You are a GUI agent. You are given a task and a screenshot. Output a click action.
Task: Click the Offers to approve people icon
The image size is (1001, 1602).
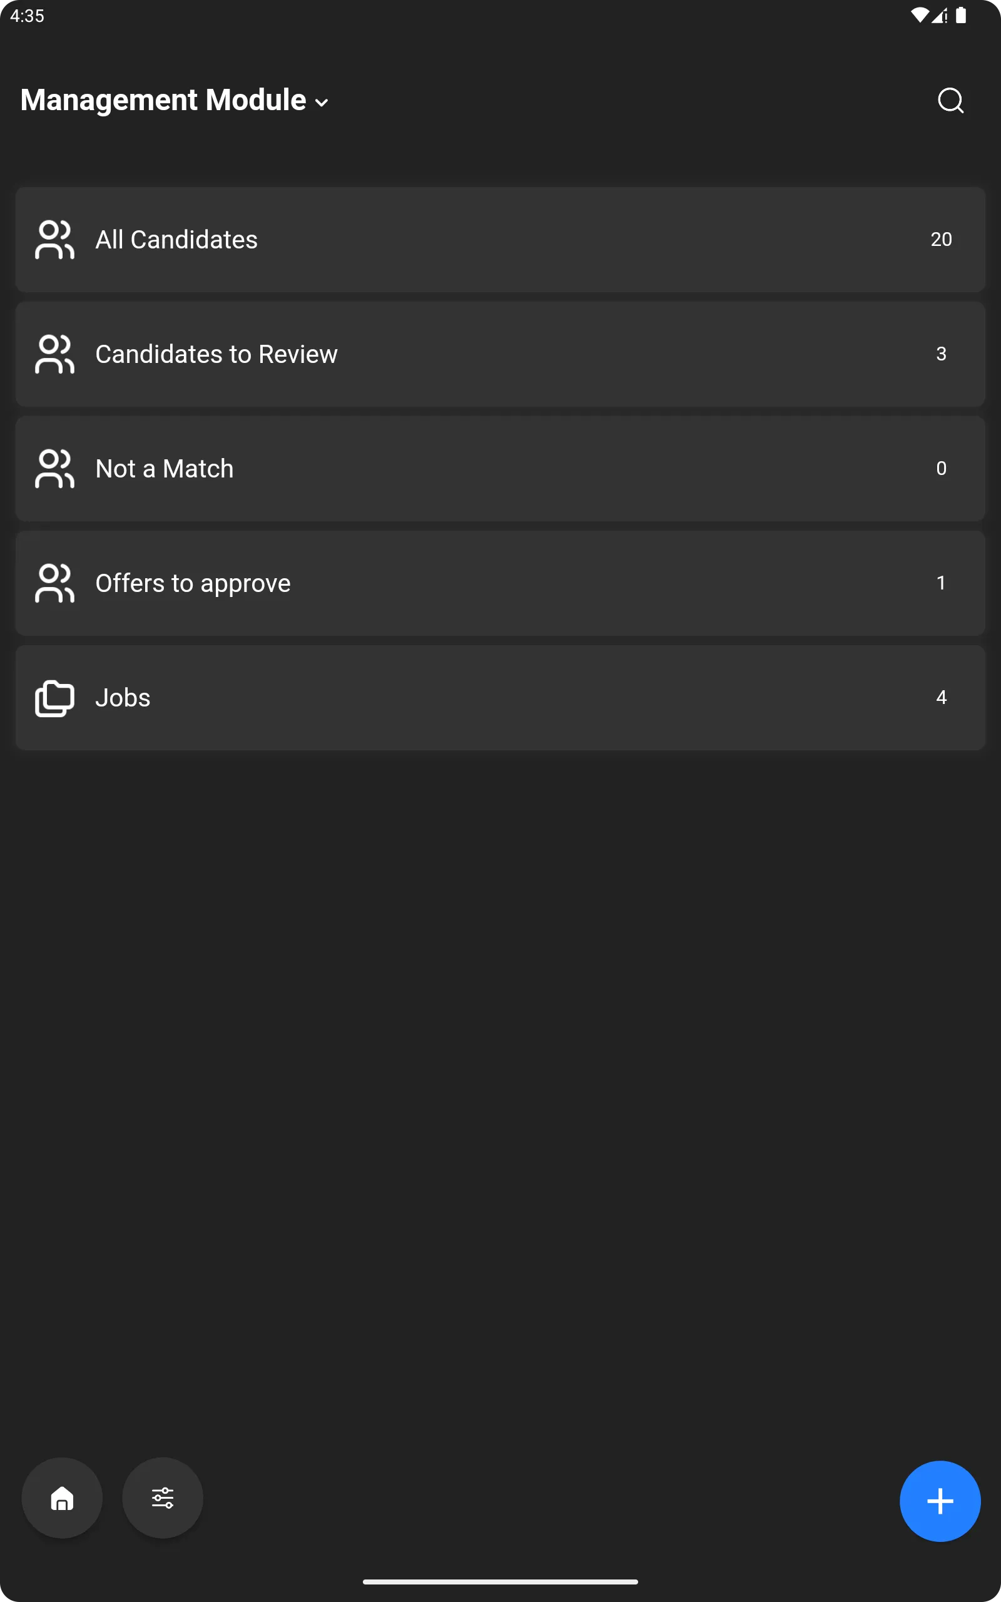tap(54, 583)
